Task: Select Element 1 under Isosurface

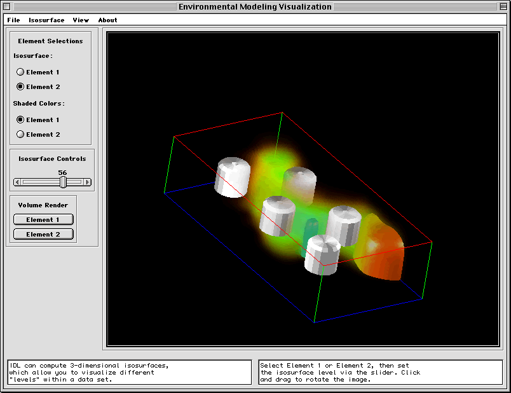Action: point(20,72)
